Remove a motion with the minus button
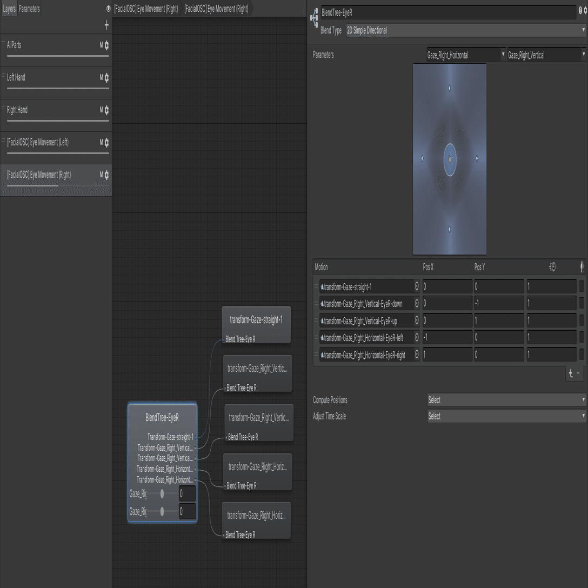Image resolution: width=588 pixels, height=588 pixels. (x=579, y=373)
